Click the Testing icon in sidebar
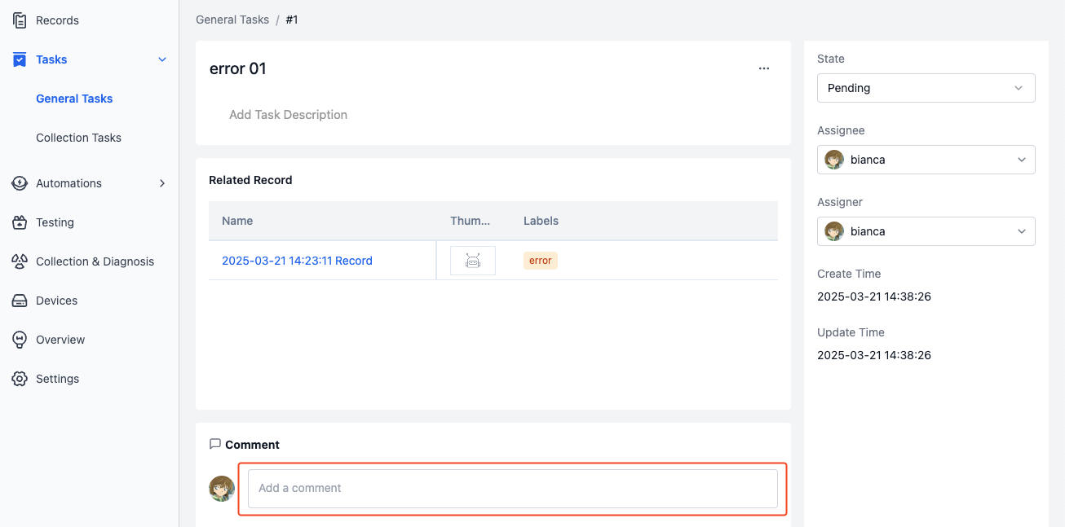The width and height of the screenshot is (1065, 527). (x=20, y=222)
